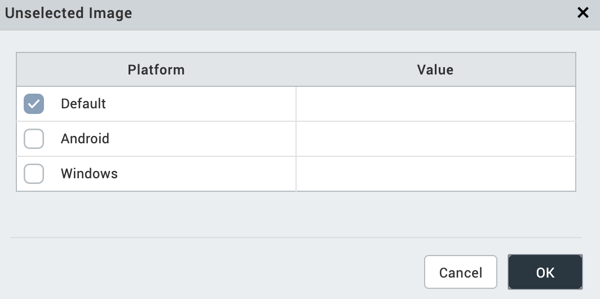Enable the Android platform checkbox
This screenshot has height=299, width=600.
coord(34,139)
